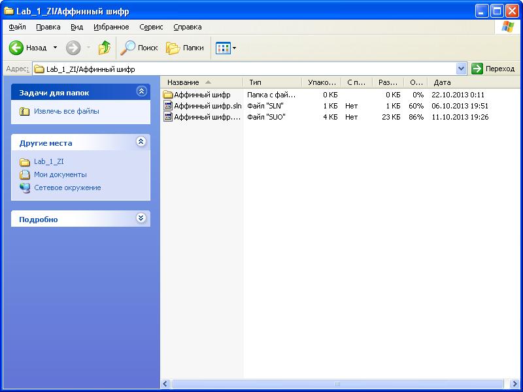Screen dimensions: 523x392
Task: Click the horizontal scrollbar right arrow
Action: [514, 384]
